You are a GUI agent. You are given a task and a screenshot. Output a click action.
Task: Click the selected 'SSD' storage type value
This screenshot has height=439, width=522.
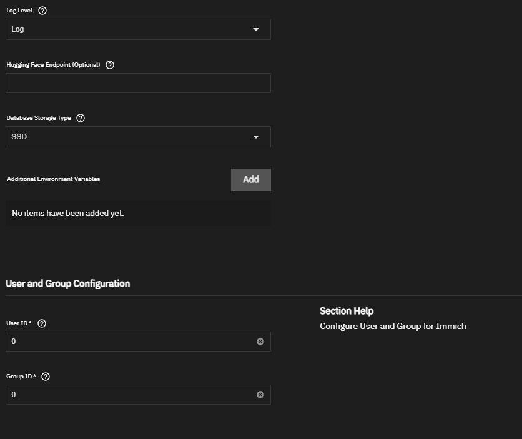(x=19, y=137)
